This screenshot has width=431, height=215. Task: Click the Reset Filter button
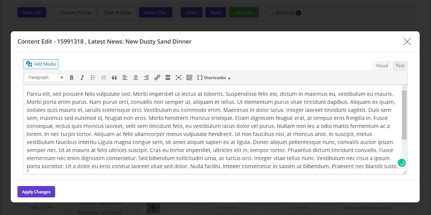click(x=155, y=13)
